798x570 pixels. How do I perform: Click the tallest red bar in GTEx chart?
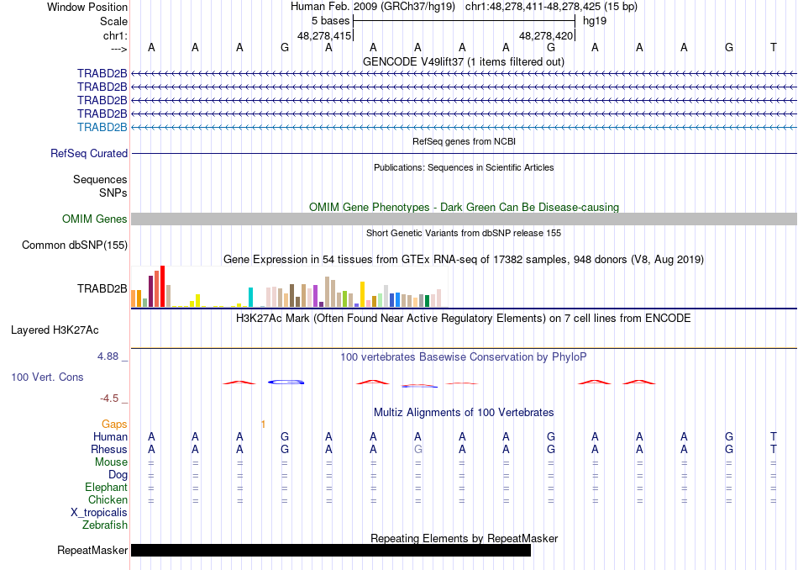[x=162, y=287]
